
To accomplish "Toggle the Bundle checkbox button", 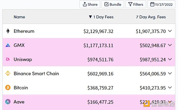I will pyautogui.click(x=113, y=4).
